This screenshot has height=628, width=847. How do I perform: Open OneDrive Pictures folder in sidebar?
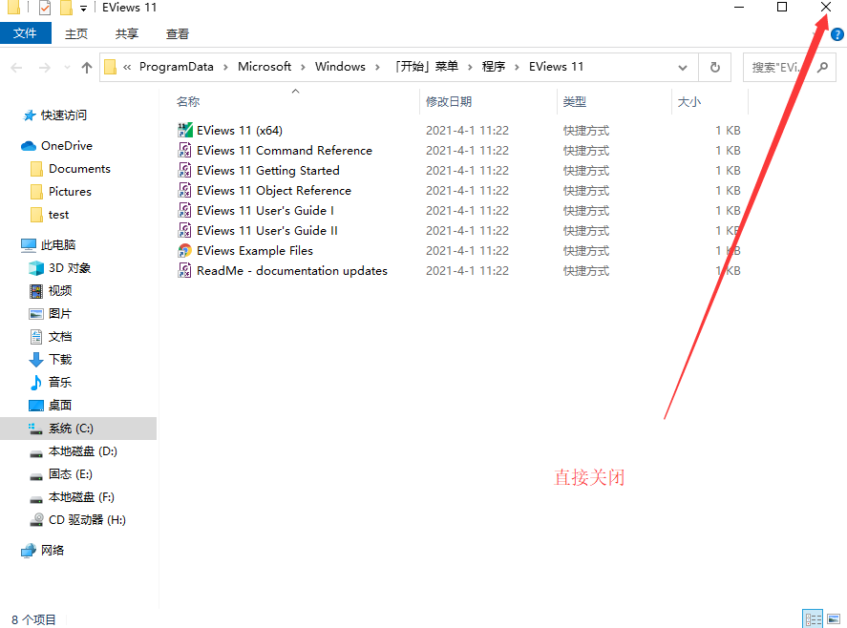coord(70,192)
